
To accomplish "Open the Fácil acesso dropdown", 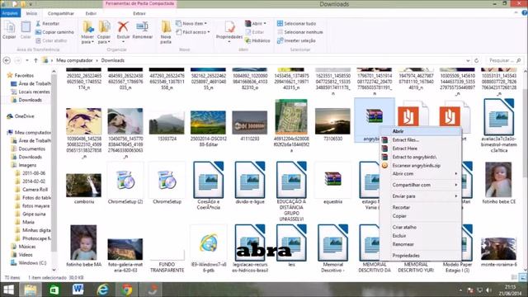I will coord(193,32).
